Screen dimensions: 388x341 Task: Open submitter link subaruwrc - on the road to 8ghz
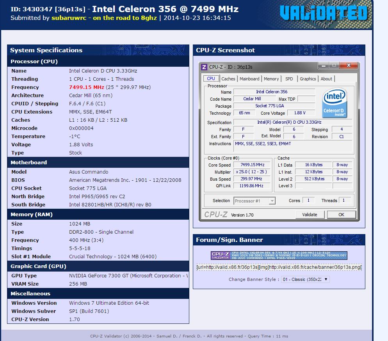[104, 18]
